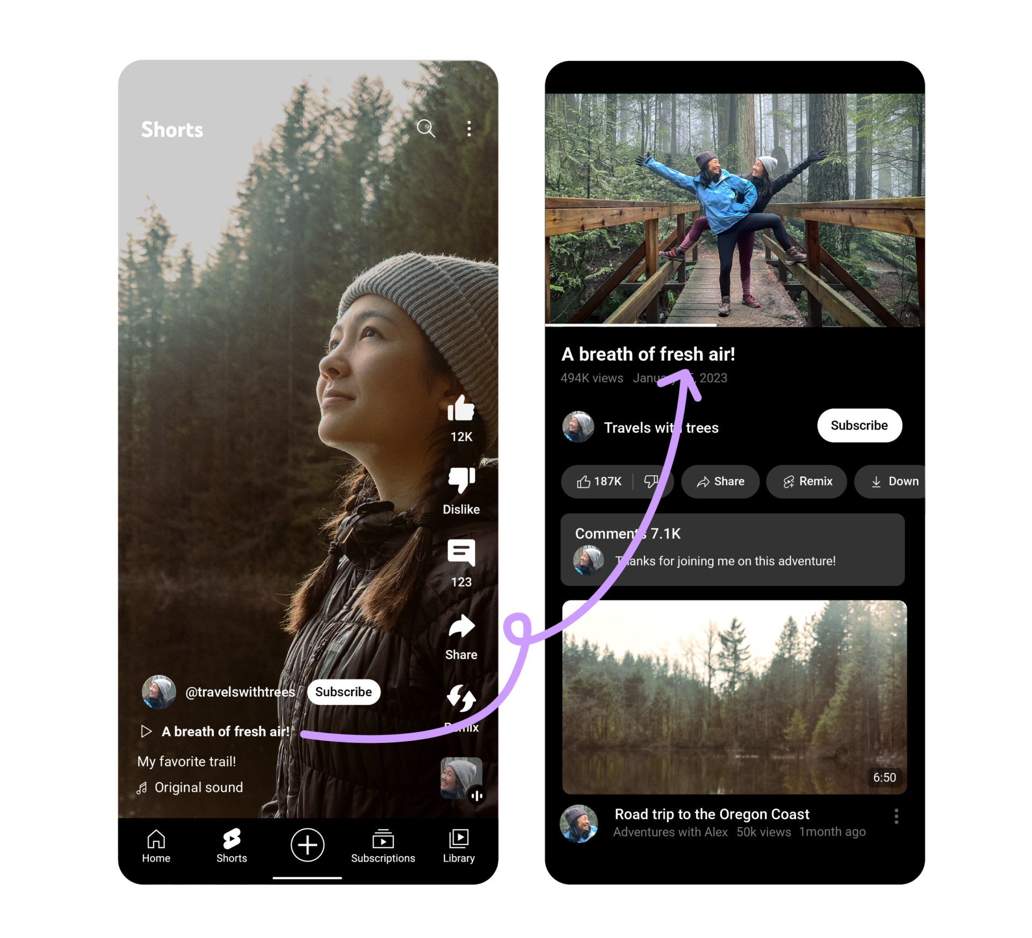The width and height of the screenshot is (1032, 938).
Task: Tap the Share button on full video
Action: 718,481
